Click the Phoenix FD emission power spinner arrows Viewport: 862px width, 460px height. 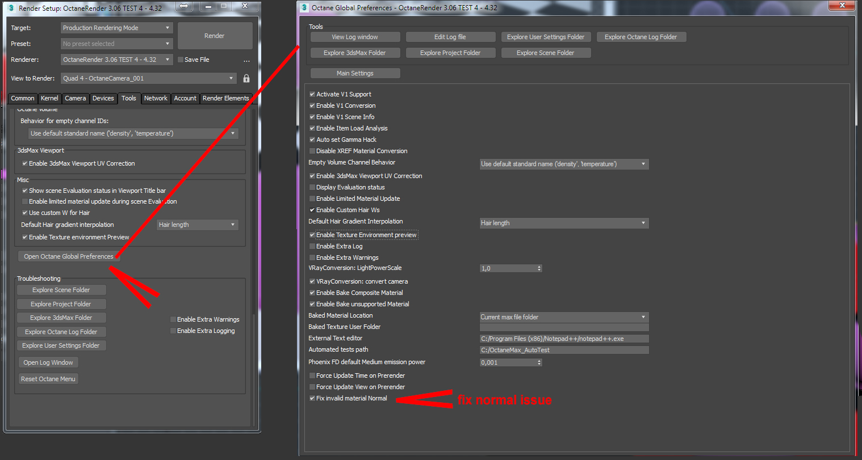coord(539,362)
